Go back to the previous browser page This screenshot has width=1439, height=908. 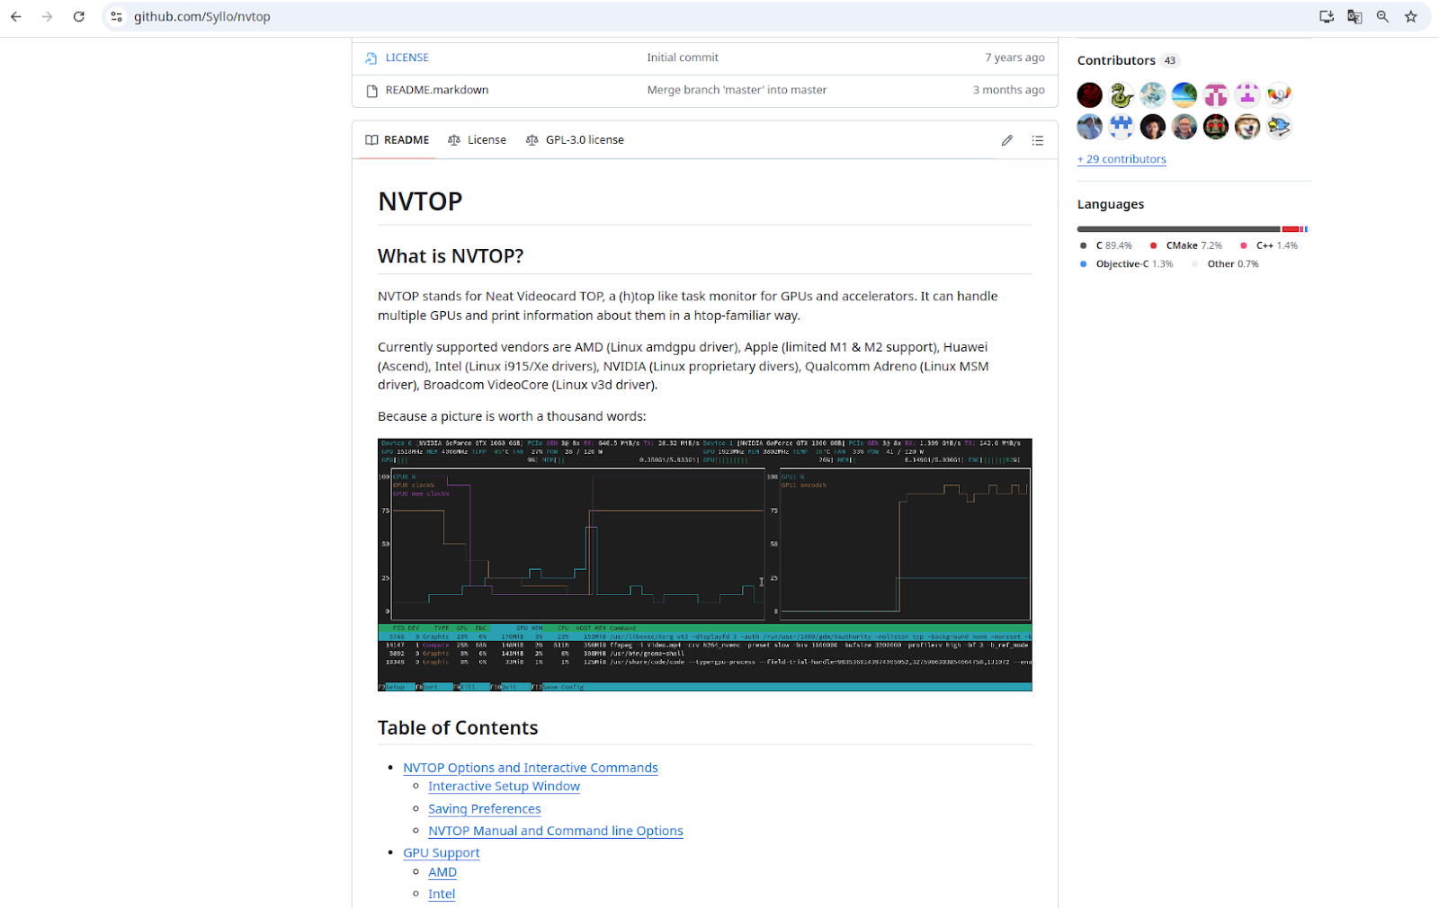pyautogui.click(x=16, y=16)
